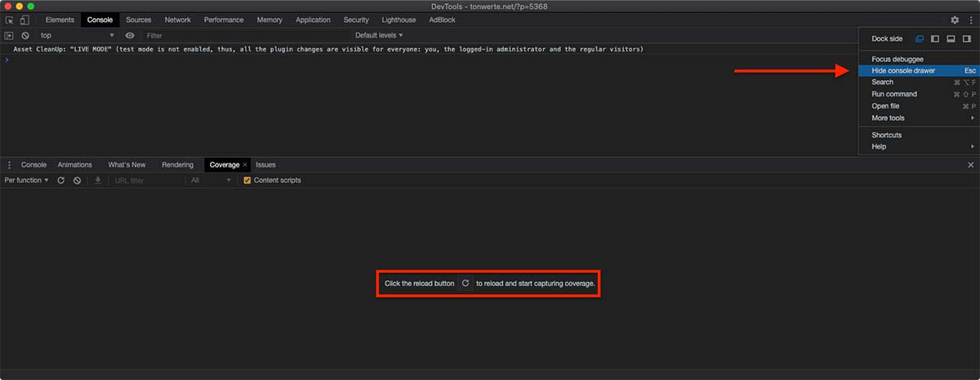Click the URL filter input field
Screen dimensions: 980x380
(x=147, y=180)
